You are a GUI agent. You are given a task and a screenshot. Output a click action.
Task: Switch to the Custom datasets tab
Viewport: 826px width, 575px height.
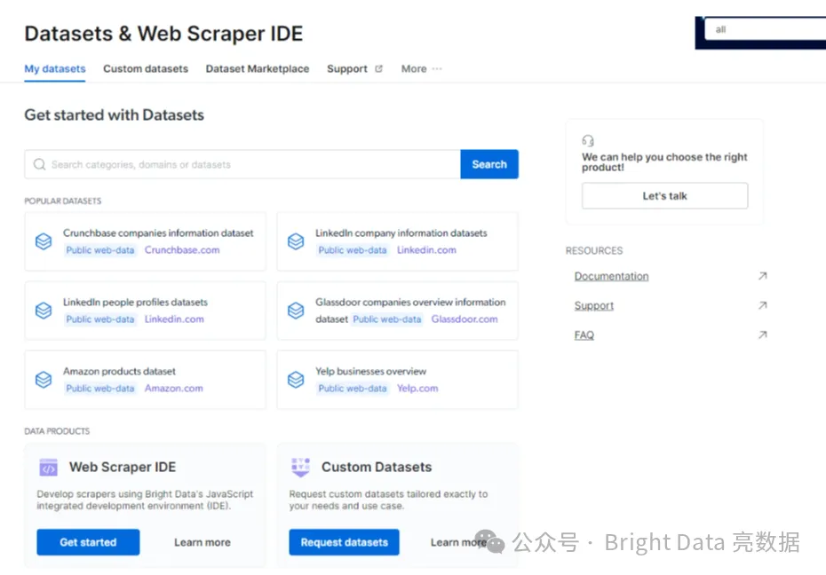tap(146, 69)
